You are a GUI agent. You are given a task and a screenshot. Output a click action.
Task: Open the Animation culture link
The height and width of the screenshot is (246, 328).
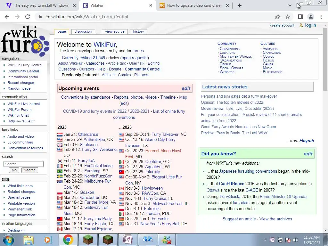pyautogui.click(x=270, y=49)
